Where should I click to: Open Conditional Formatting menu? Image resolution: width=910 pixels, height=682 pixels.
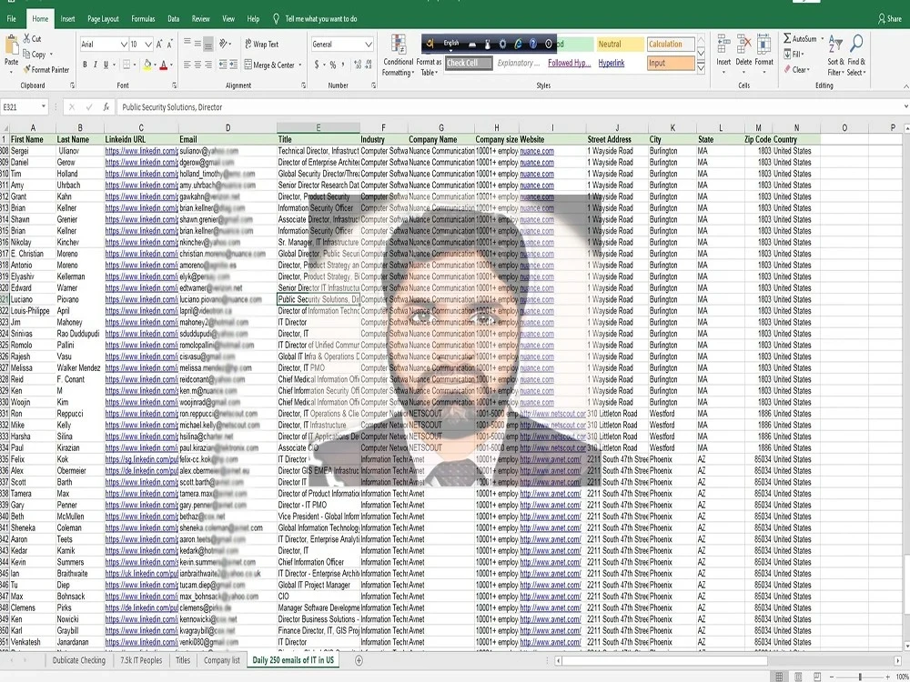point(399,55)
